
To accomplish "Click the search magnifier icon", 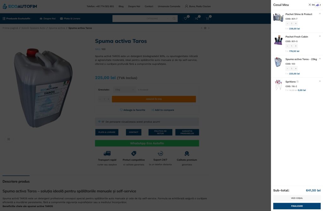I will pyautogui.click(x=174, y=19).
